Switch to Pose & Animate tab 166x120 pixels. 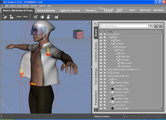46,10
